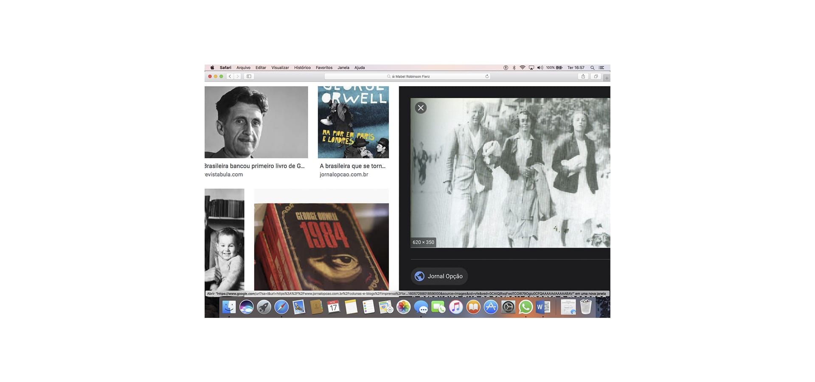
Task: Open the Histórico menu
Action: tap(302, 67)
